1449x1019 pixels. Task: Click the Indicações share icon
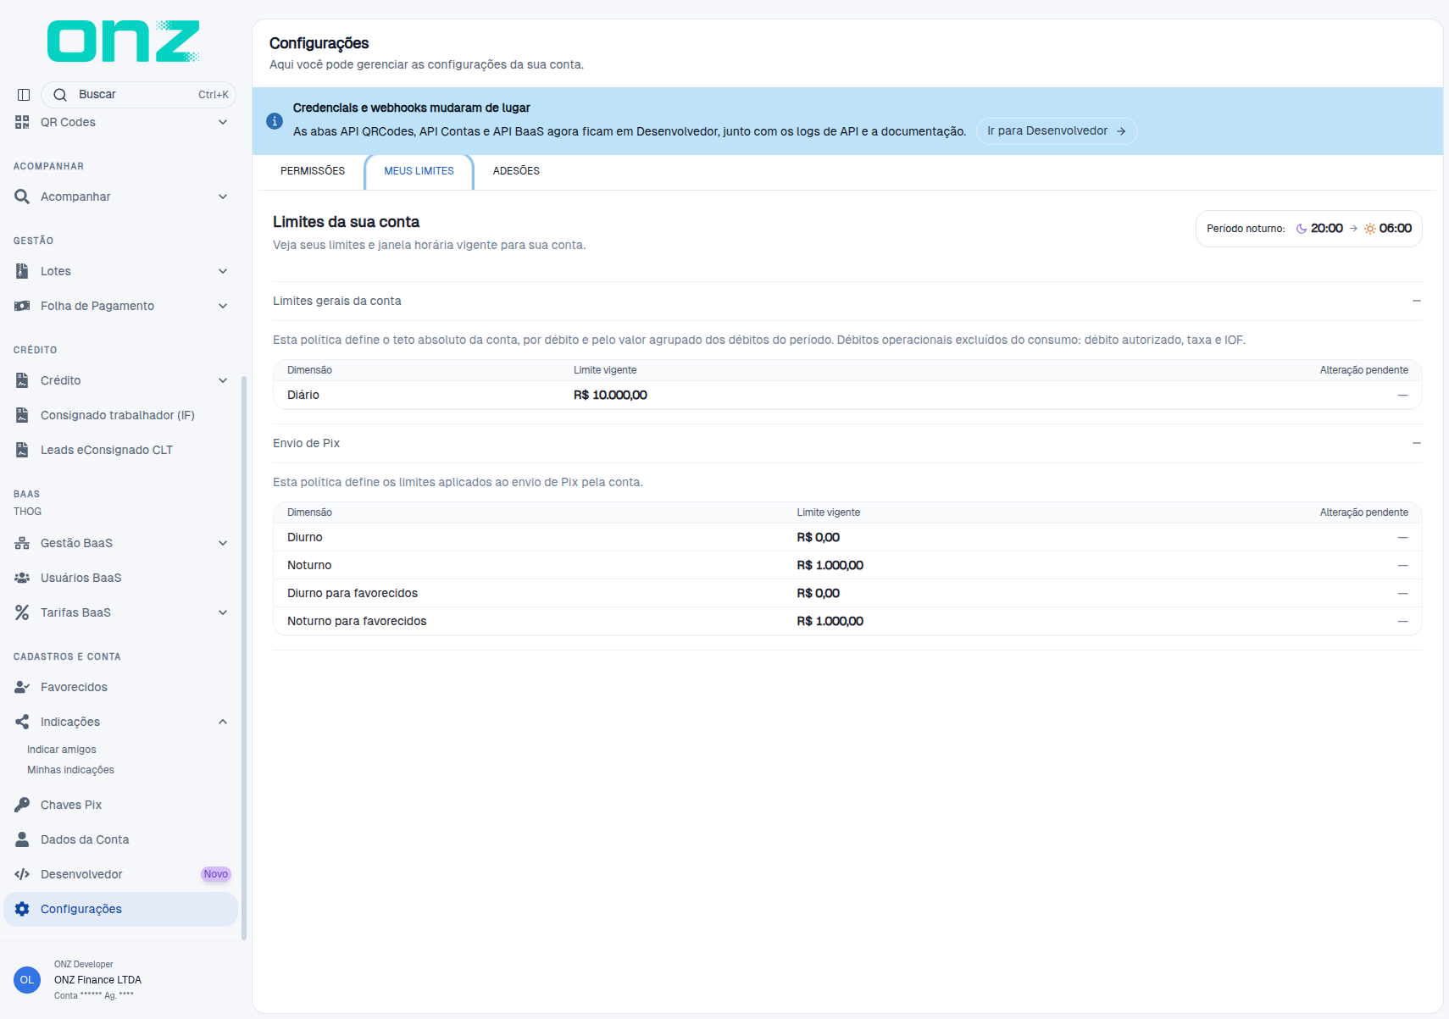[x=22, y=722]
